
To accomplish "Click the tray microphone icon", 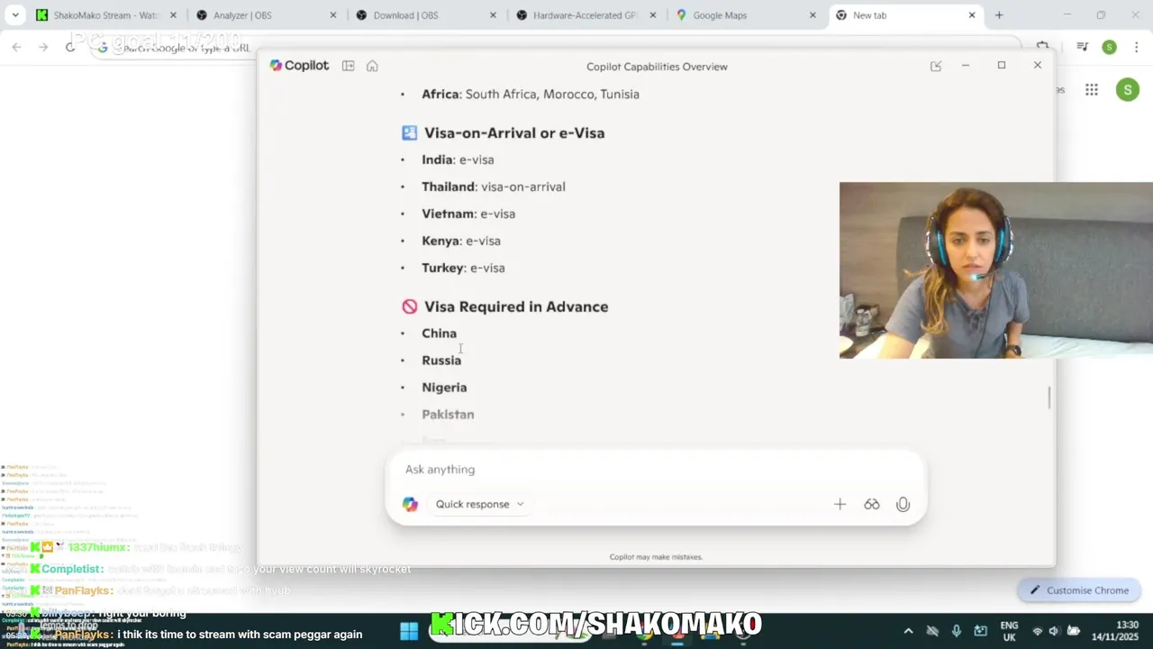I will click(957, 631).
